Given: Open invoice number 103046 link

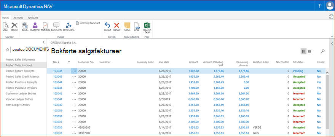Looking at the screenshot, I should click(58, 71).
